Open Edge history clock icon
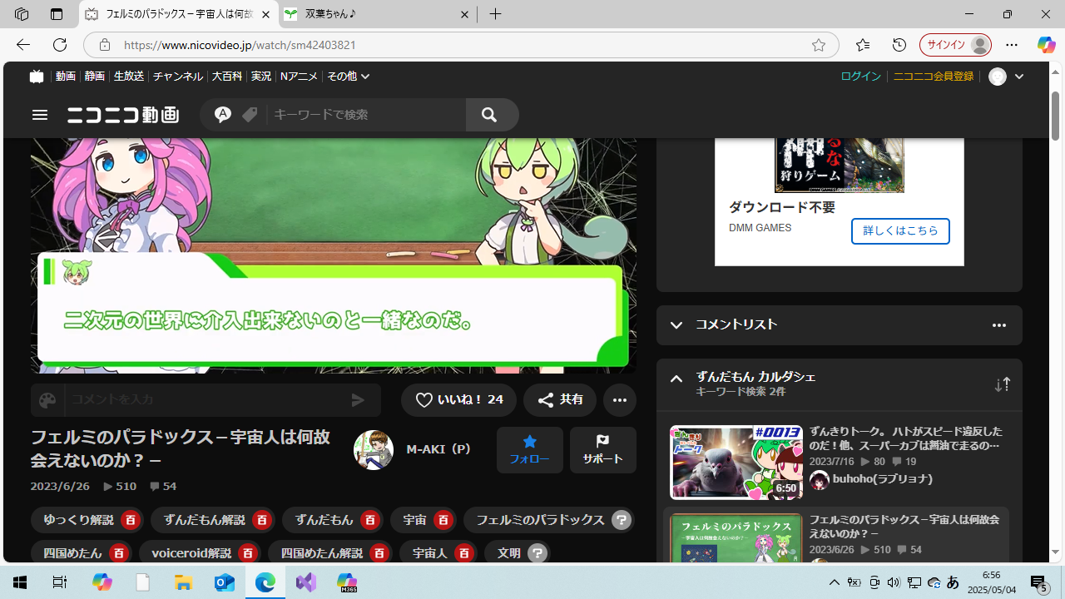The height and width of the screenshot is (599, 1065). click(x=899, y=45)
